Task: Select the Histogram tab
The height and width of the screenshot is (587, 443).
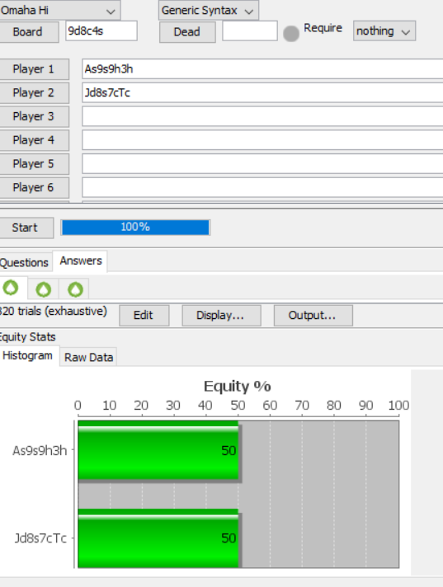Action: pos(28,355)
